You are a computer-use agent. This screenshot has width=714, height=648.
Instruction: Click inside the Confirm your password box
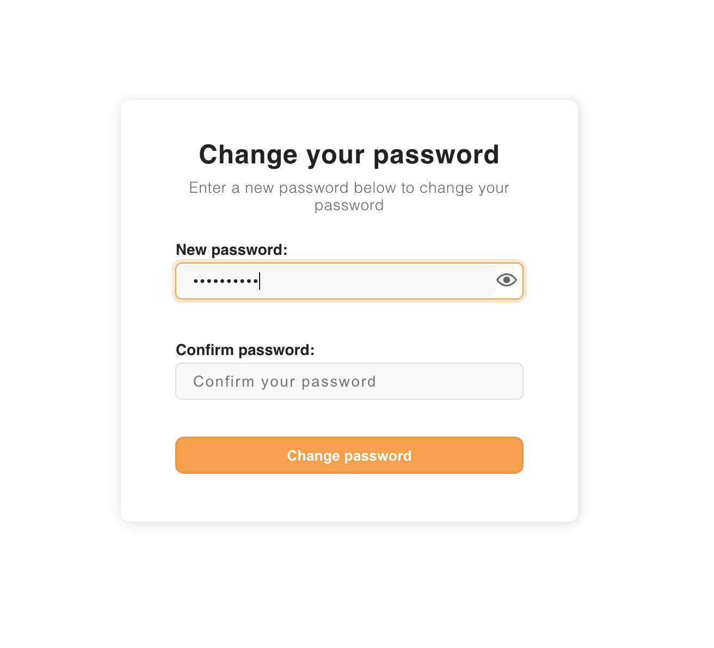pos(349,381)
